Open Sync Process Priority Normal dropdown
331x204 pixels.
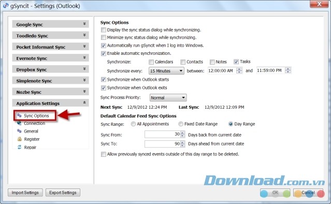pyautogui.click(x=168, y=98)
